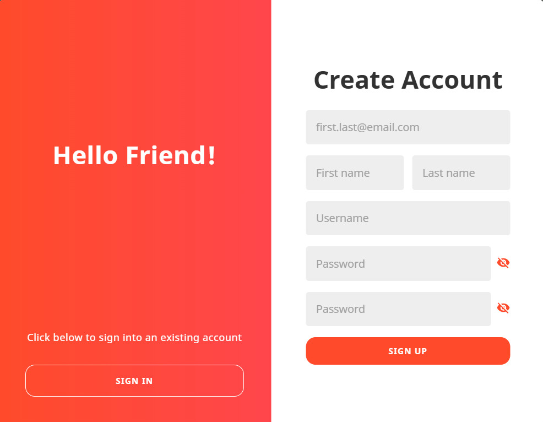
Task: Click the 'First name' placeholder text
Action: point(343,173)
